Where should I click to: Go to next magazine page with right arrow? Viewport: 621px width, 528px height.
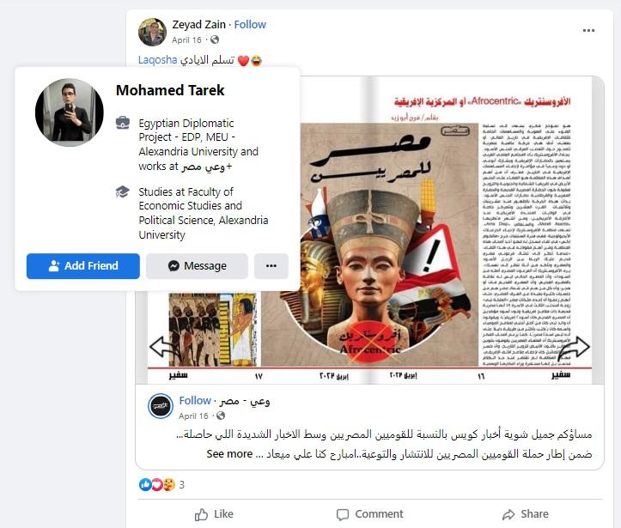point(575,347)
